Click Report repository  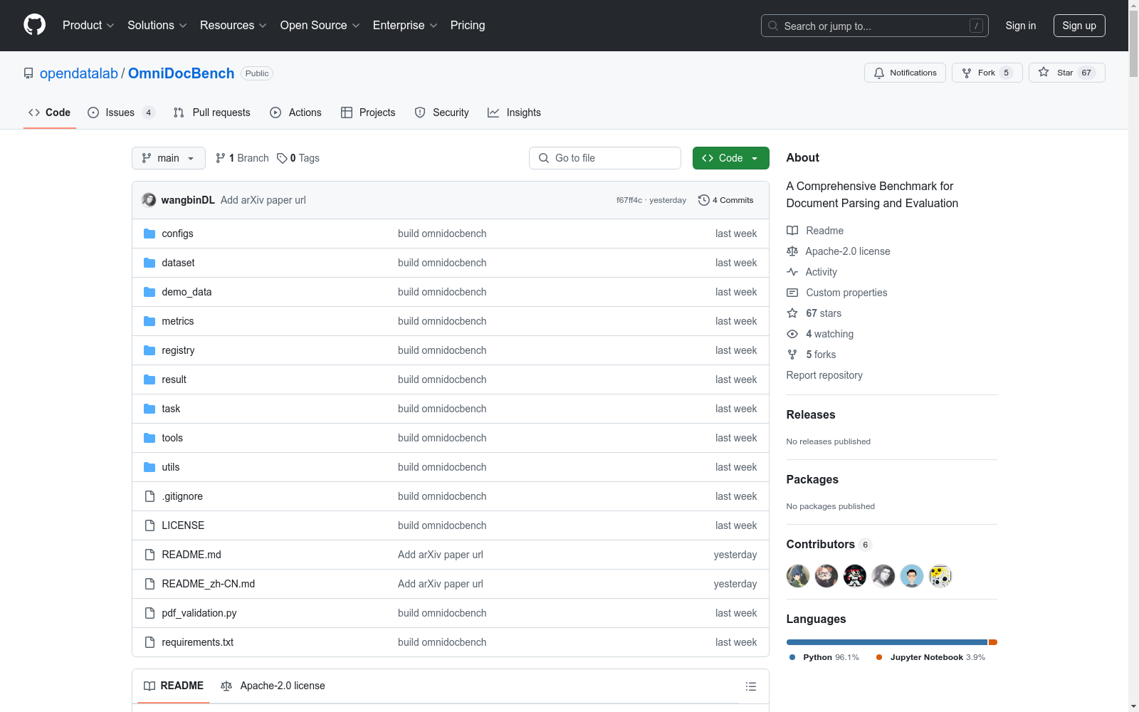824,375
